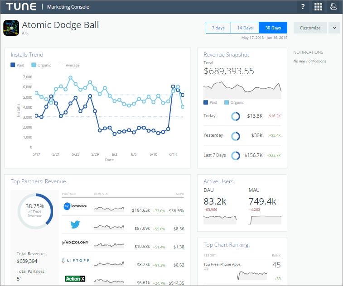343x286 pixels.
Task: Click the Today revenue donut chart
Action: 236,116
